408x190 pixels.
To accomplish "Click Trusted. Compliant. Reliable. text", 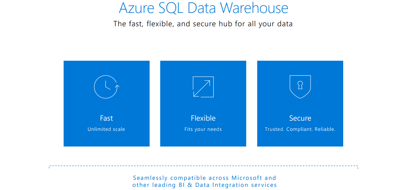I will [x=300, y=129].
